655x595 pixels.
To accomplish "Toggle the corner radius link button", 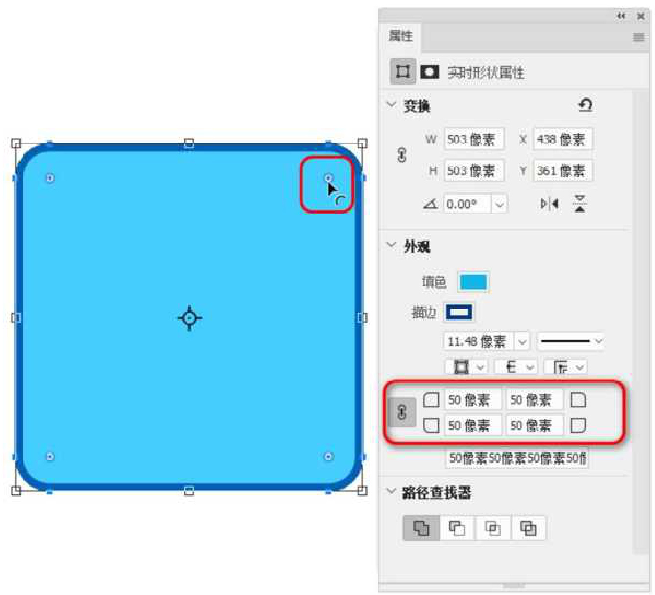I will pos(402,412).
